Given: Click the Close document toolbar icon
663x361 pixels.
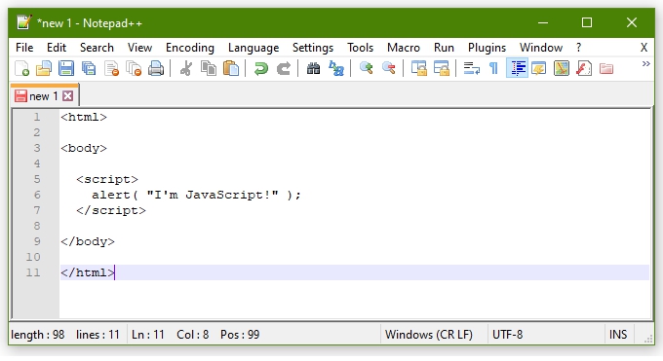Looking at the screenshot, I should tap(111, 68).
